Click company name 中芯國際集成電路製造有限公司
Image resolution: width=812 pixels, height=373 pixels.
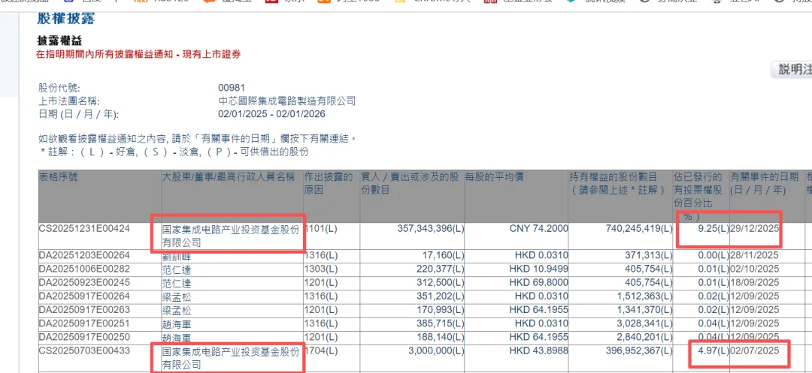287,101
